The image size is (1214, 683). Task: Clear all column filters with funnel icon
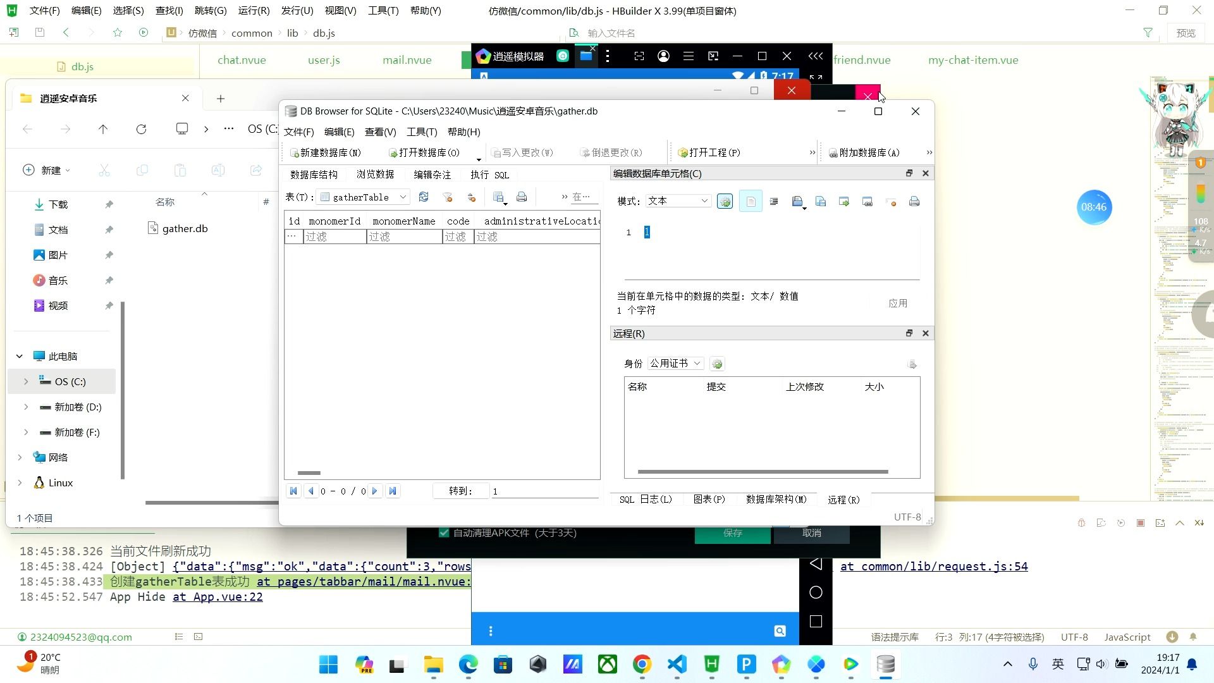tap(448, 197)
